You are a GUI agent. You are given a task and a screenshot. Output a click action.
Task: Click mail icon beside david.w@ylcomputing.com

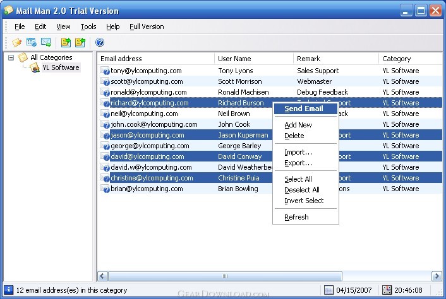105,167
